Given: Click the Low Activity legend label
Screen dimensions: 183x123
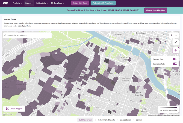Looking at the screenshot, I should point(164,110).
